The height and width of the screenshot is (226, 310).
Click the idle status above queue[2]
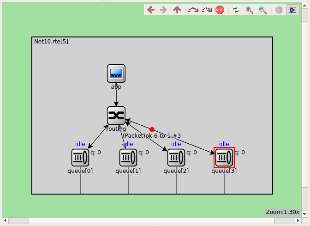[176, 144]
